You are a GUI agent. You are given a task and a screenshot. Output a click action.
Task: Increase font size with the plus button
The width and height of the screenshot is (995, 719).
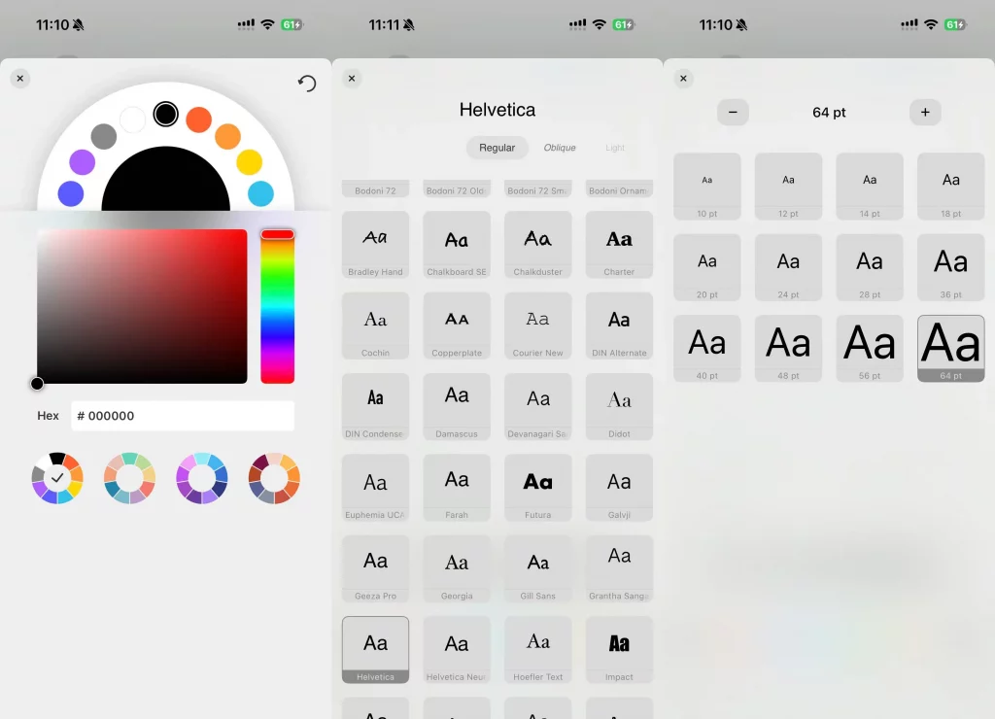pos(925,113)
